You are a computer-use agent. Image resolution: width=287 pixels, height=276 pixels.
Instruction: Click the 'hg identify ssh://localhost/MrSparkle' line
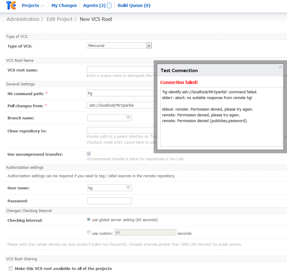click(210, 92)
